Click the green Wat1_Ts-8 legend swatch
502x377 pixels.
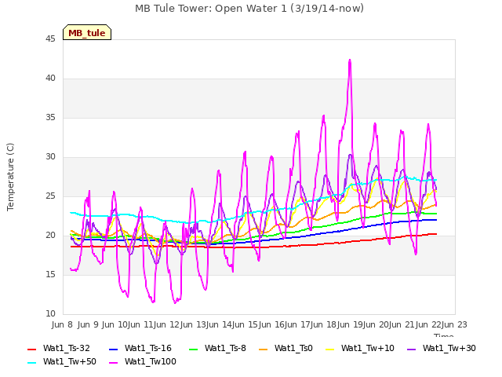194,349
